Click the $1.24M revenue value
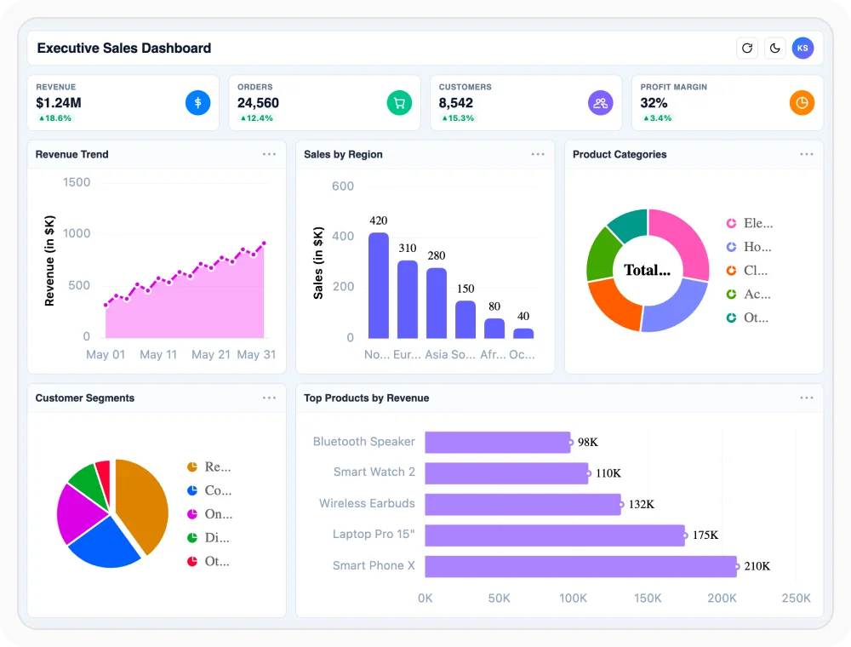This screenshot has width=851, height=647. [59, 103]
